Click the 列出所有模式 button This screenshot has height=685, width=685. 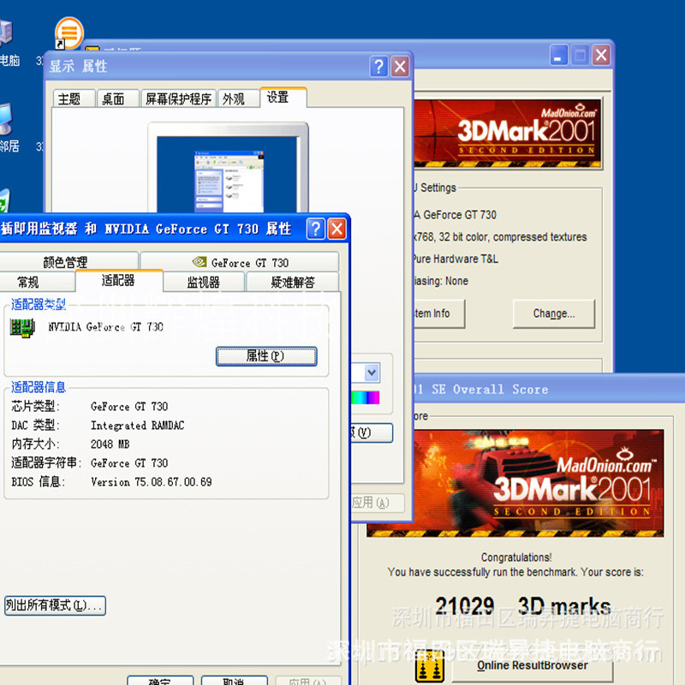[x=55, y=605]
